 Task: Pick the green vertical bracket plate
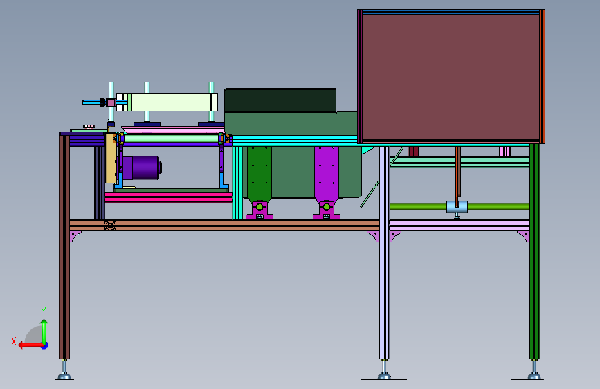tap(260, 173)
